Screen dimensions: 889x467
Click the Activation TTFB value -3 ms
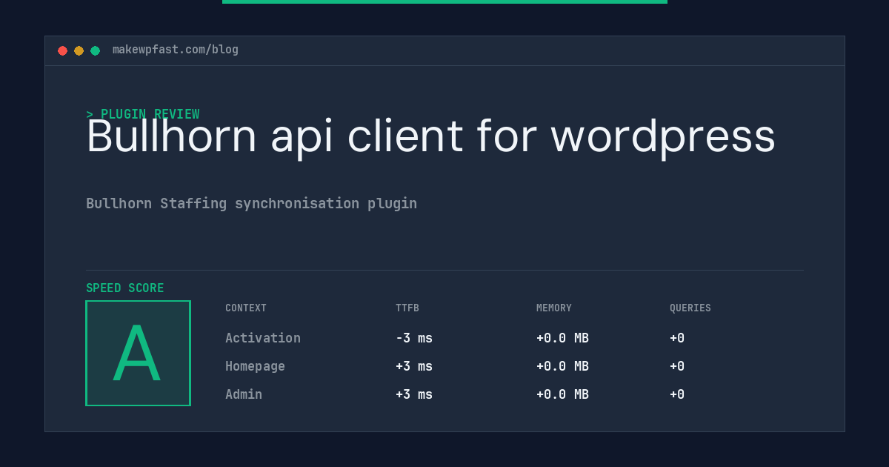coord(414,338)
